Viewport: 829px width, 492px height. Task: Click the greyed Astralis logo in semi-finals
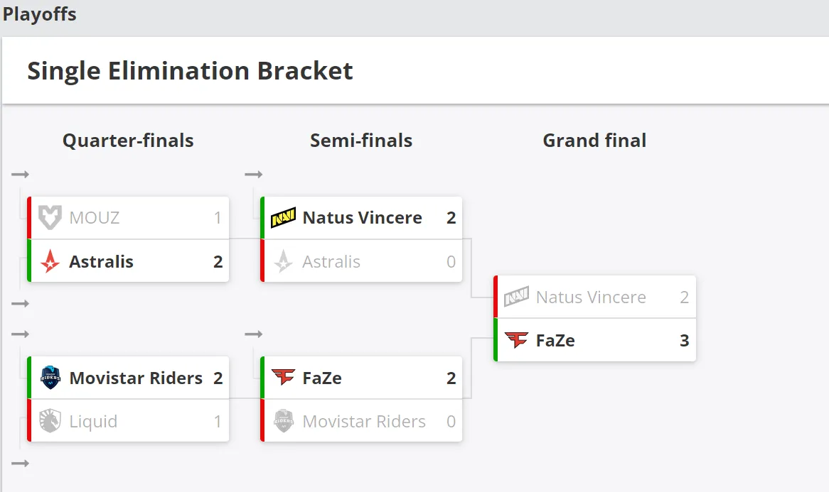(x=284, y=261)
